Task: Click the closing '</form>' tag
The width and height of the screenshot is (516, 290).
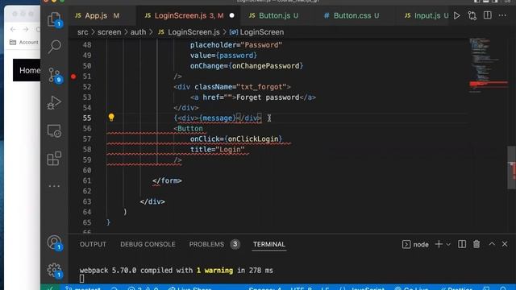Action: click(x=167, y=180)
